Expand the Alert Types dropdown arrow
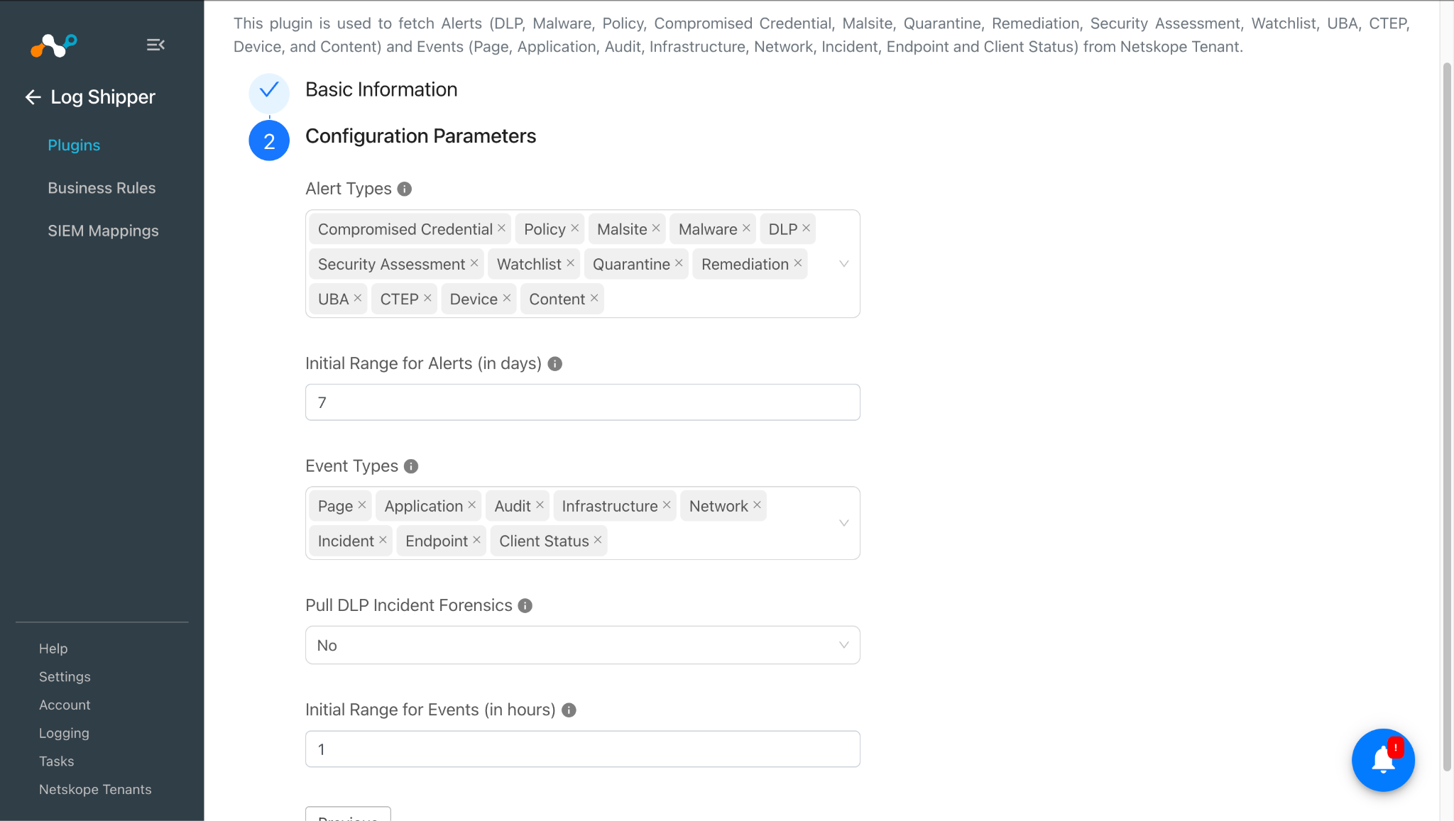 [844, 263]
